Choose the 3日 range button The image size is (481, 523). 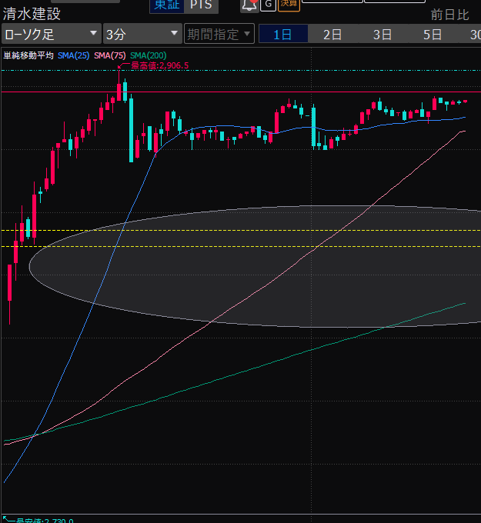coord(382,34)
